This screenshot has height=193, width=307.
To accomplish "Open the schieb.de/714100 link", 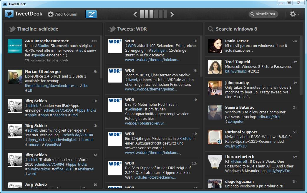I will (x=78, y=135).
